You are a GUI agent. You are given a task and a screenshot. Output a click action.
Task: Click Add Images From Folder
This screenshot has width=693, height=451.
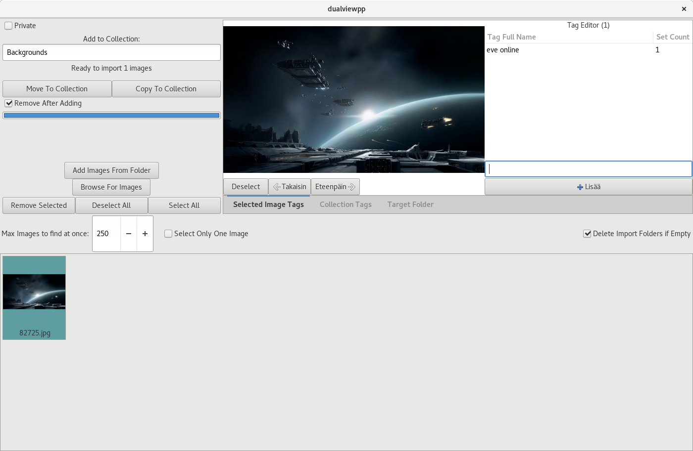point(111,170)
